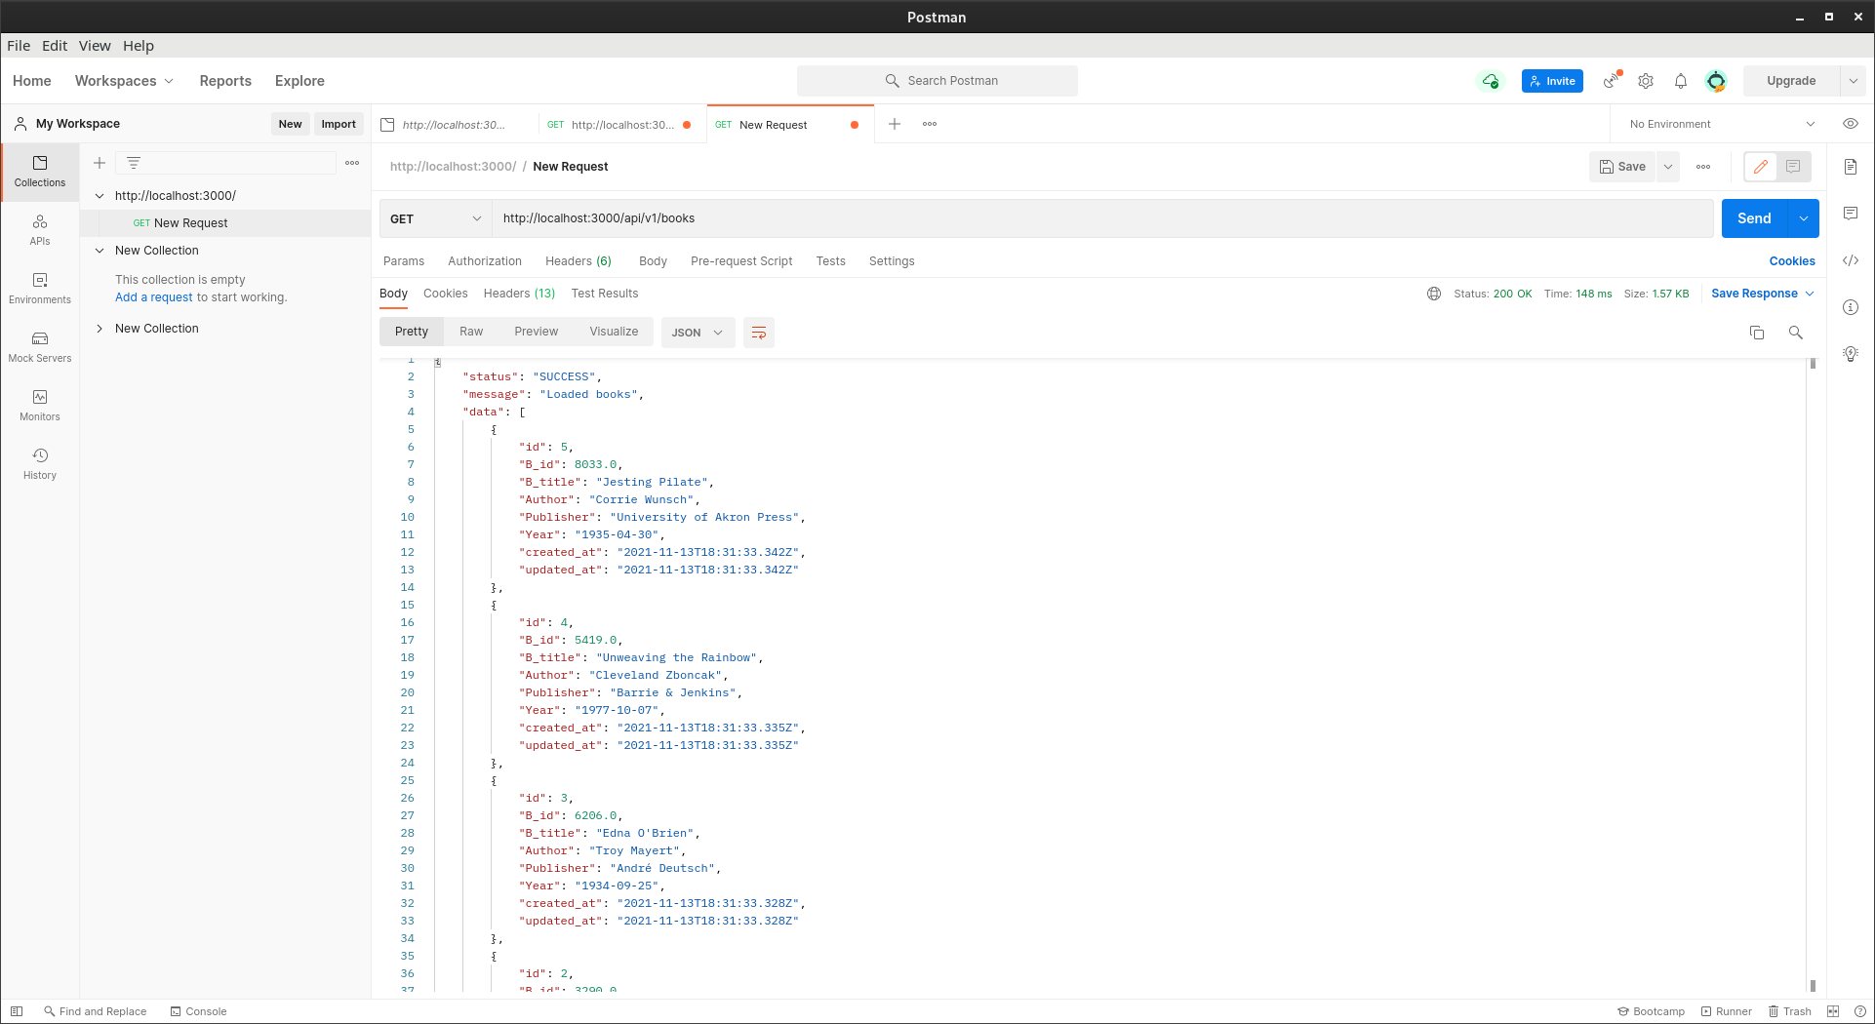Click the environment quick look eye icon
Viewport: 1875px width, 1024px height.
point(1851,124)
